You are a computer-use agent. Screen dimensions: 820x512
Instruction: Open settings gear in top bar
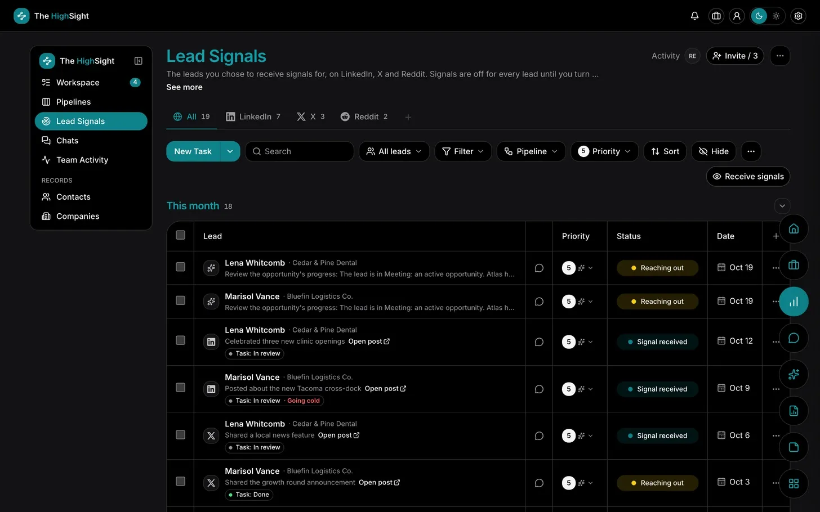[x=798, y=16]
